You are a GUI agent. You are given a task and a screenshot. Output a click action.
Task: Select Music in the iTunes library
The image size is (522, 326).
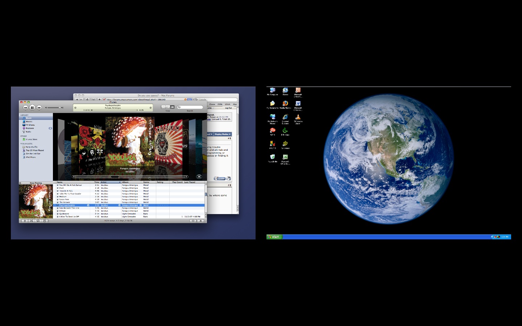(36, 118)
